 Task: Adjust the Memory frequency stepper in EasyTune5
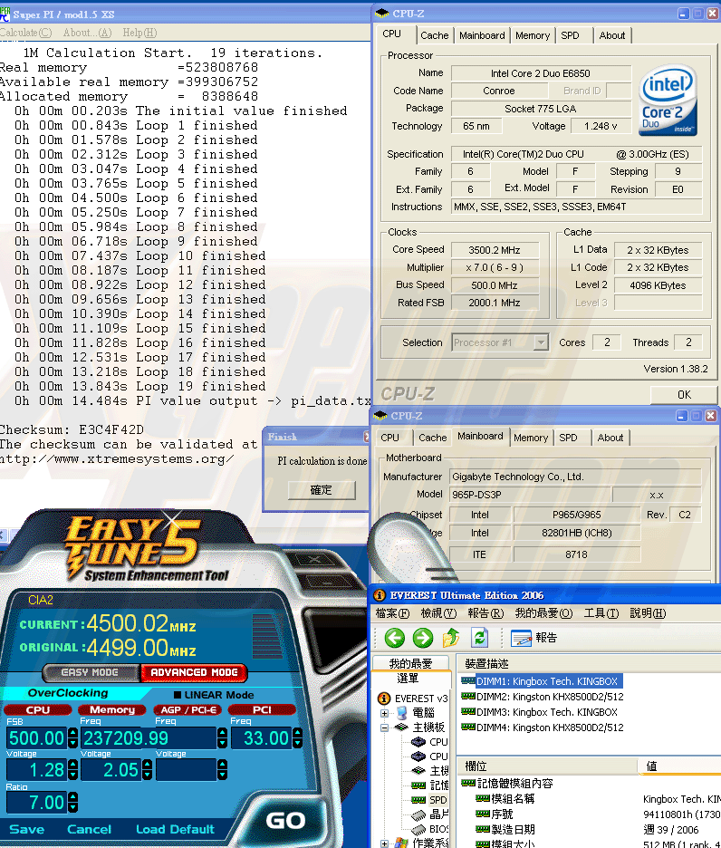(x=222, y=738)
